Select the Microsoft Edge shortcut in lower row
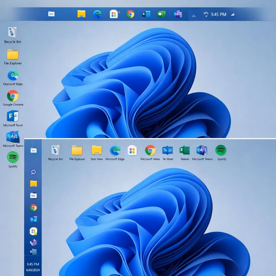 coord(115,153)
